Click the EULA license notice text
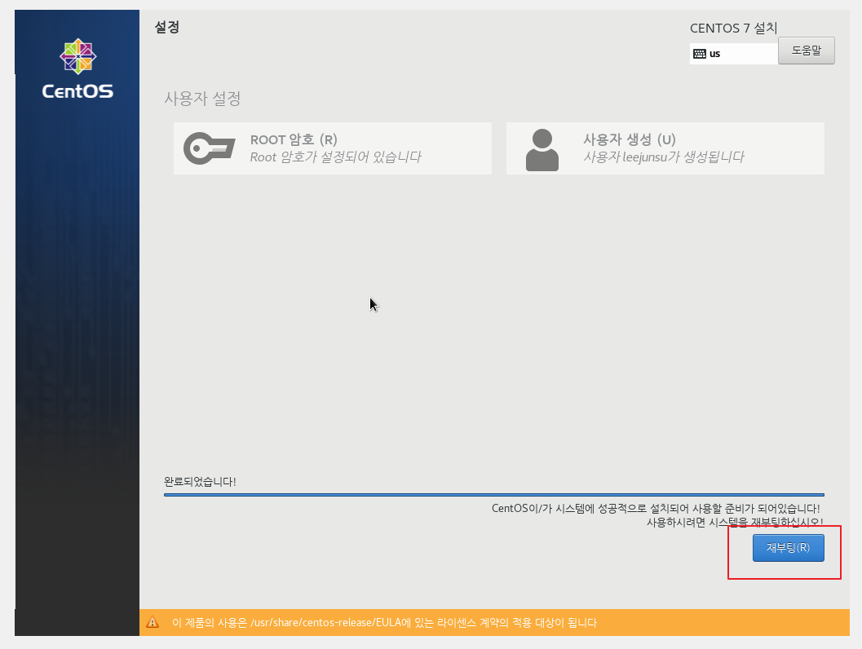The width and height of the screenshot is (862, 649). [384, 623]
